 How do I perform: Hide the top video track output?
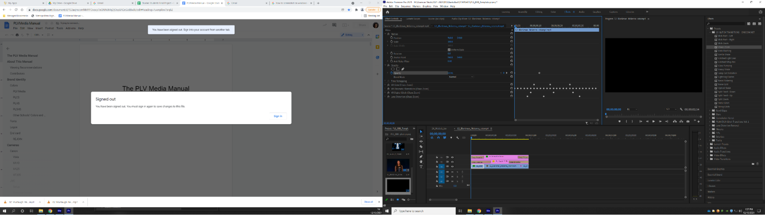tap(452, 157)
